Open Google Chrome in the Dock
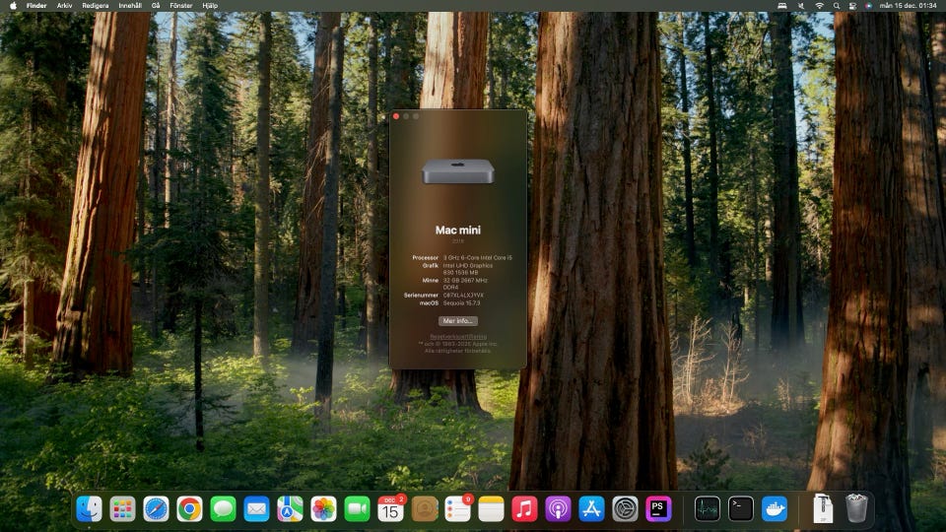This screenshot has height=532, width=946. (190, 508)
